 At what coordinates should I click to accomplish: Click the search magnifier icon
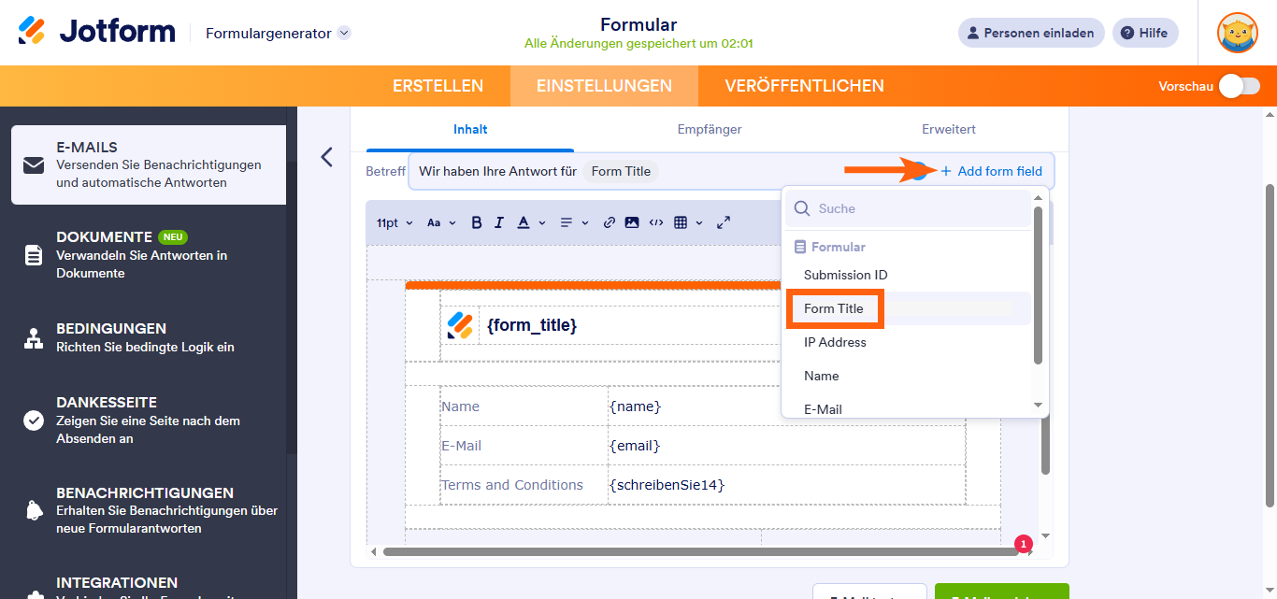pyautogui.click(x=801, y=209)
